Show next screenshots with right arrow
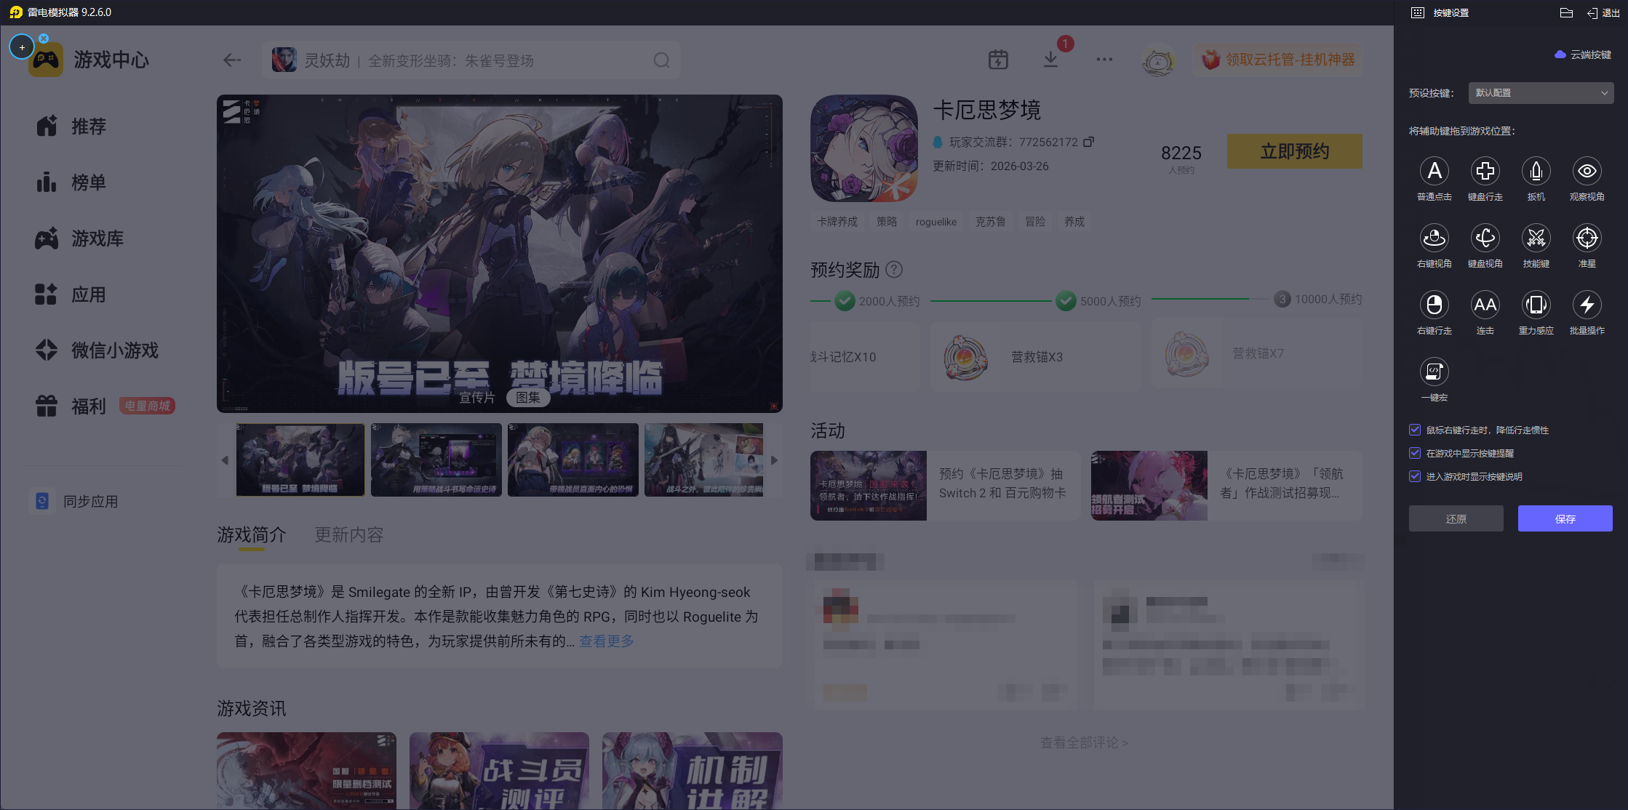 (774, 460)
